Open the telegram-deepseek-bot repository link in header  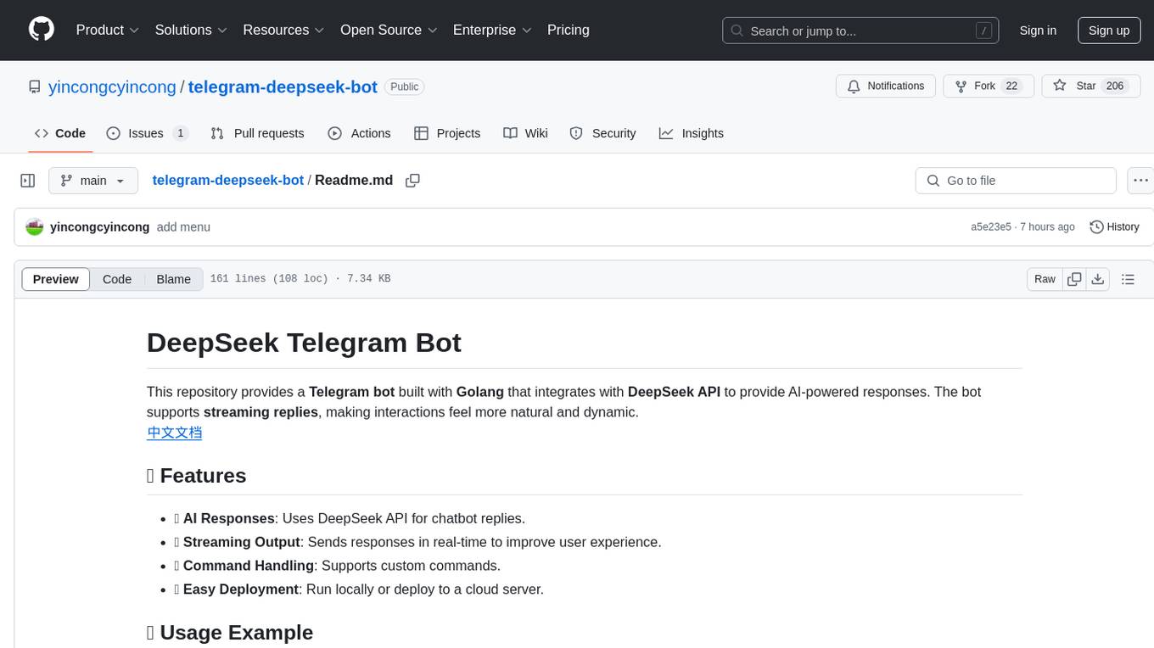[283, 87]
